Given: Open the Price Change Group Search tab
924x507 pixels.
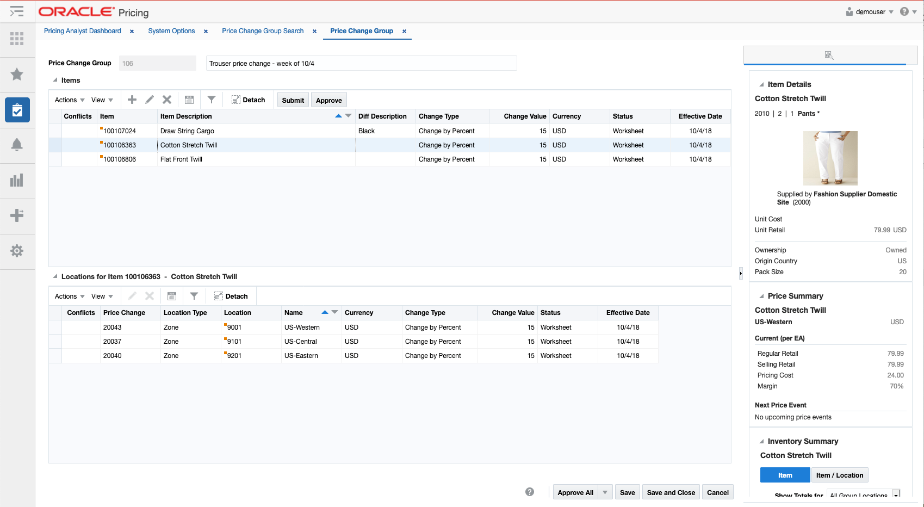Looking at the screenshot, I should 263,31.
